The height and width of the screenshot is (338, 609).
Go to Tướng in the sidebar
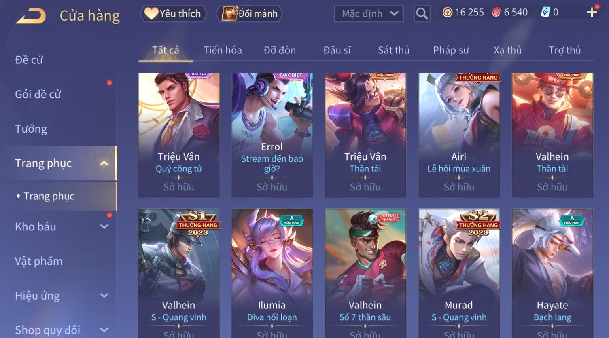pyautogui.click(x=31, y=129)
